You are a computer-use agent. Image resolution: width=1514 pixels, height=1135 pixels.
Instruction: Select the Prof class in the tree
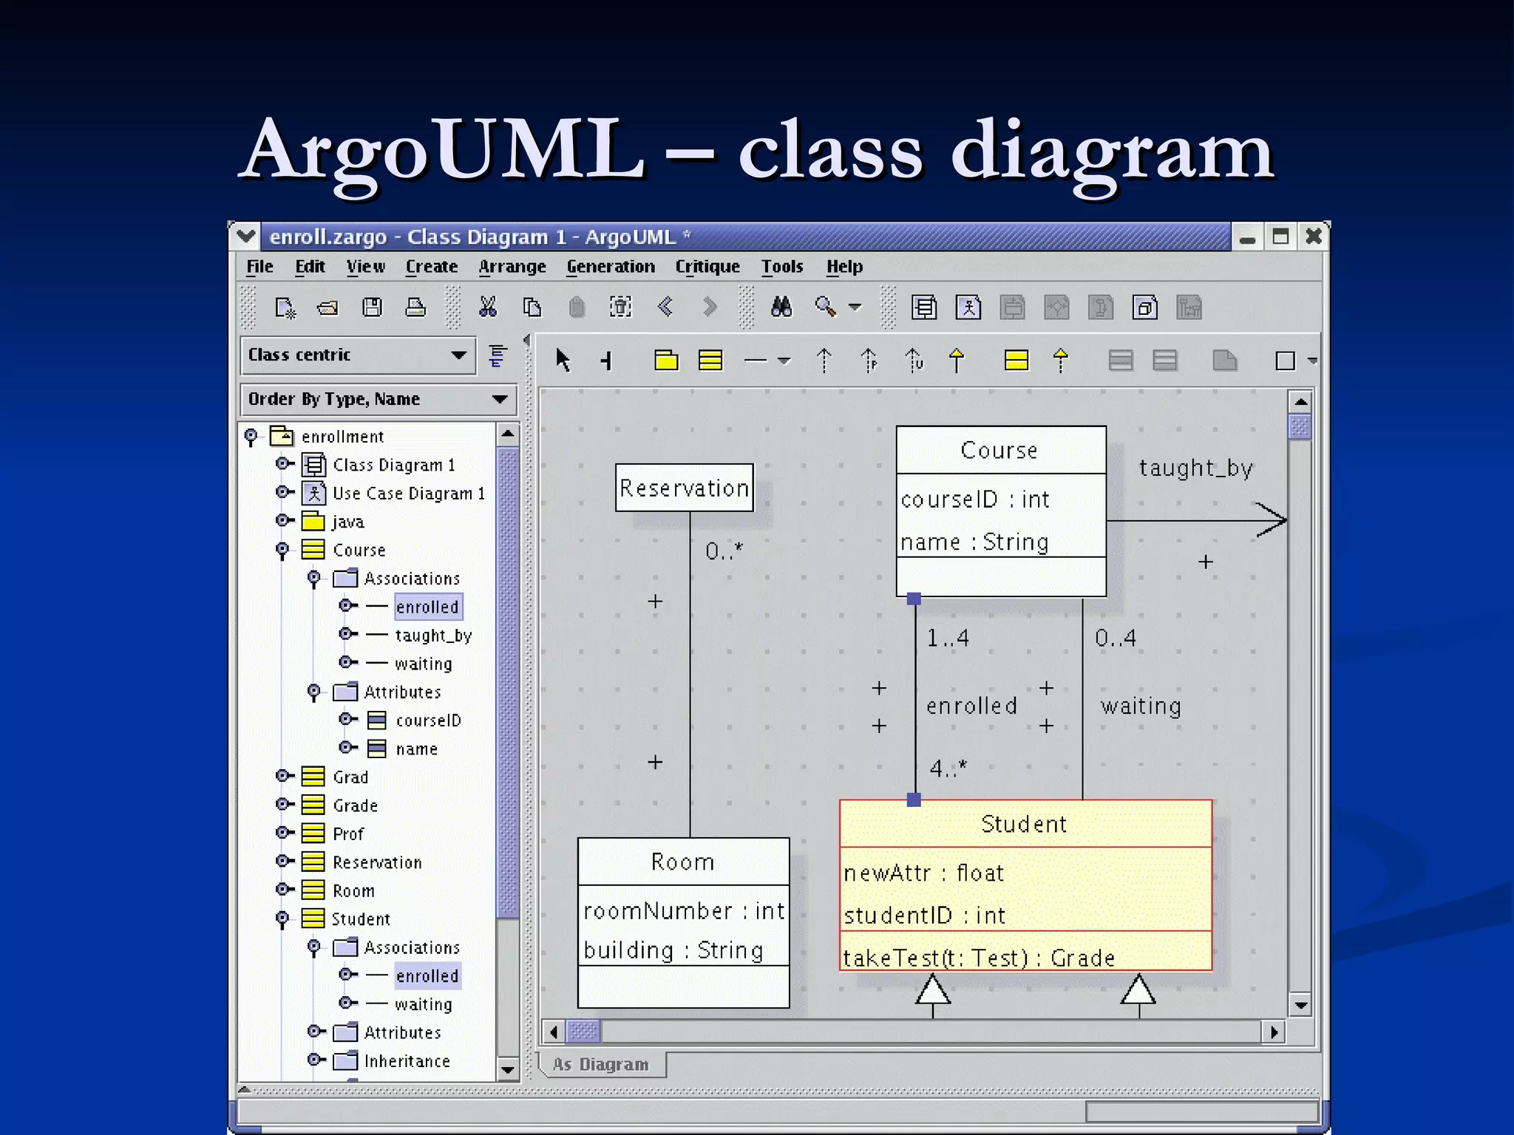(348, 834)
